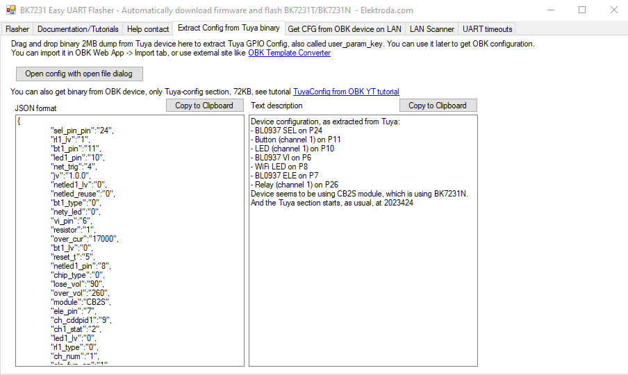Click the BK7231 Flasher app icon in title bar
The height and width of the screenshot is (375, 628).
[11, 10]
